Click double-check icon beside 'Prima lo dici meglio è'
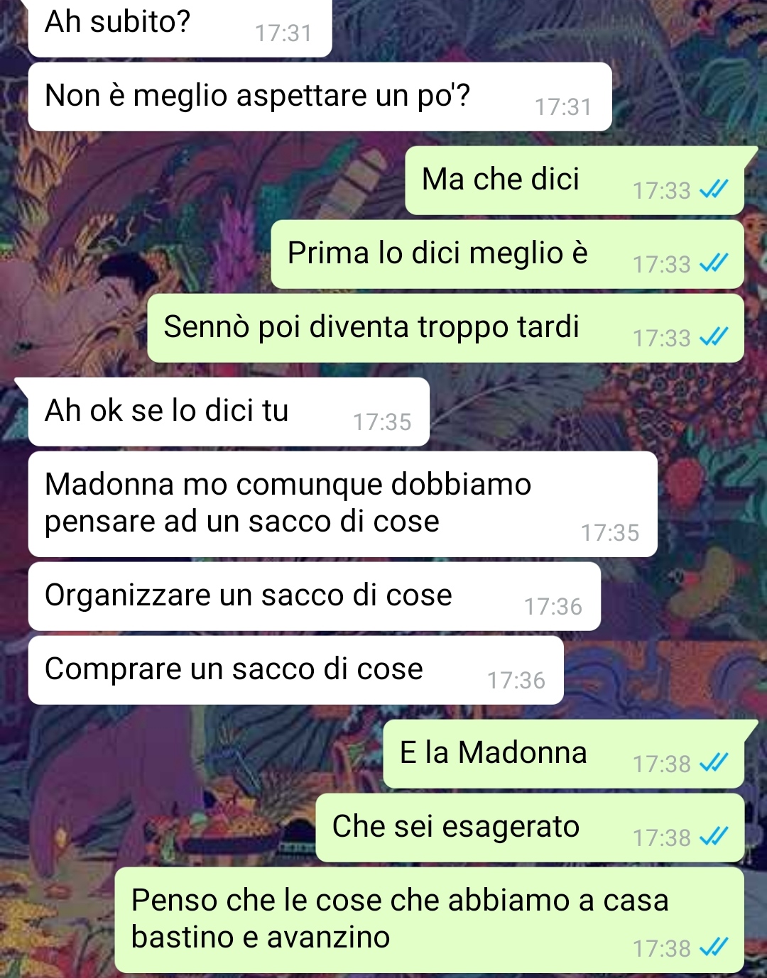Viewport: 767px width, 978px height. click(x=714, y=263)
